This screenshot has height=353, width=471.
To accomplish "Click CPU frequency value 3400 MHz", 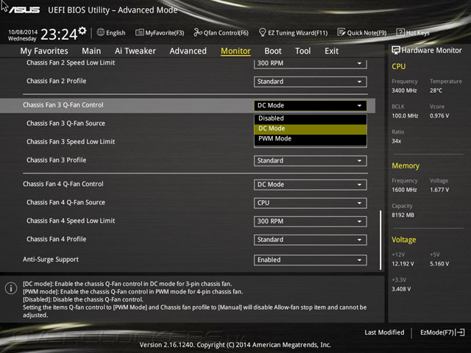I will click(404, 90).
